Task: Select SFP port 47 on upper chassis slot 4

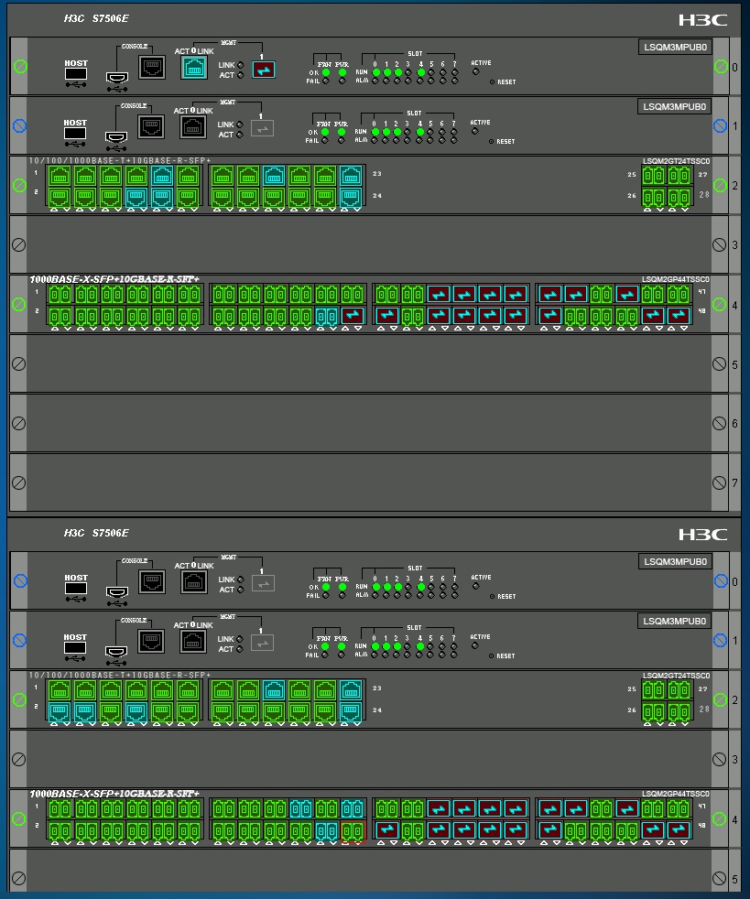Action: pyautogui.click(x=679, y=295)
